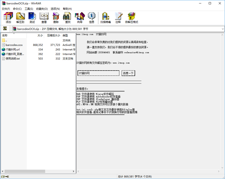
Task: Expand the archive path dropdown arrow
Action: click(222, 29)
